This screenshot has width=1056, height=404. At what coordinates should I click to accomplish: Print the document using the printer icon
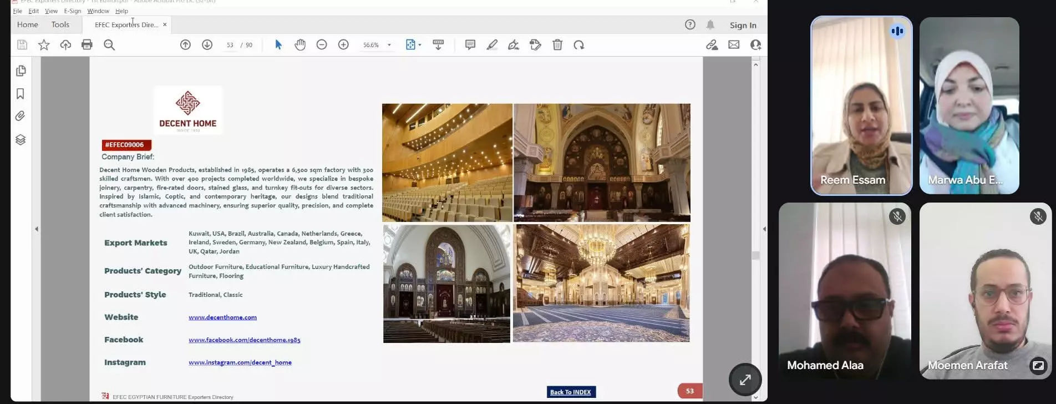point(87,45)
